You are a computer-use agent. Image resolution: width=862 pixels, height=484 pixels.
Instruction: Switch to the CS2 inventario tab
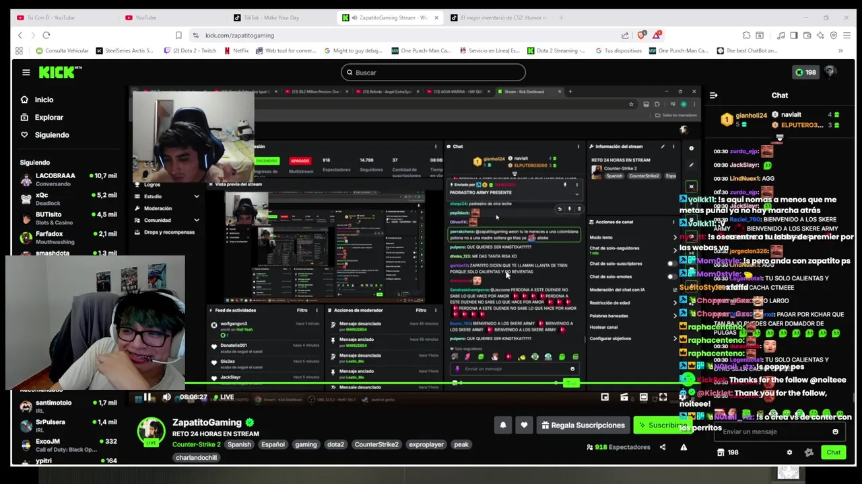click(x=498, y=17)
